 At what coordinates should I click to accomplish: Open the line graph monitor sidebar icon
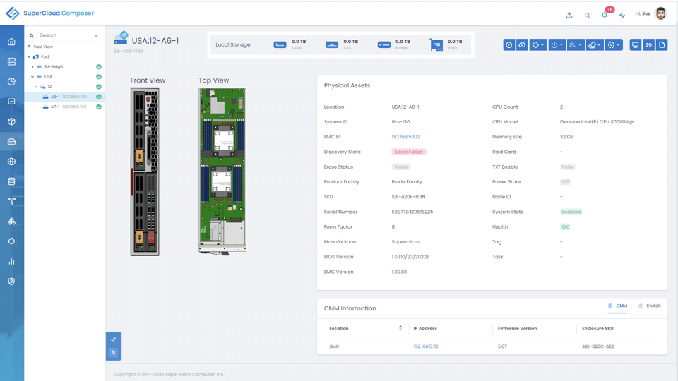click(12, 102)
